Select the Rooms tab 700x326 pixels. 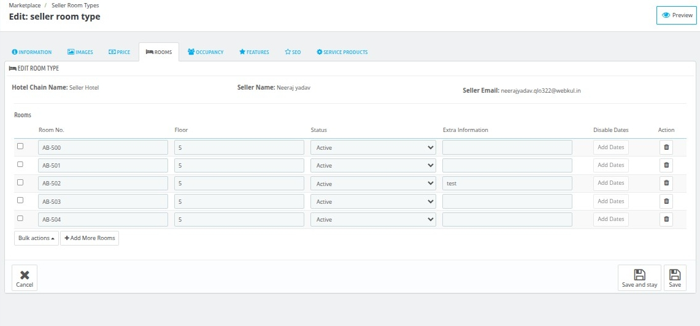159,52
